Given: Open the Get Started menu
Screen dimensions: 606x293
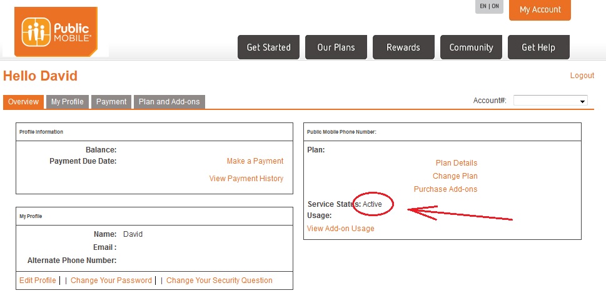Looking at the screenshot, I should (x=268, y=47).
